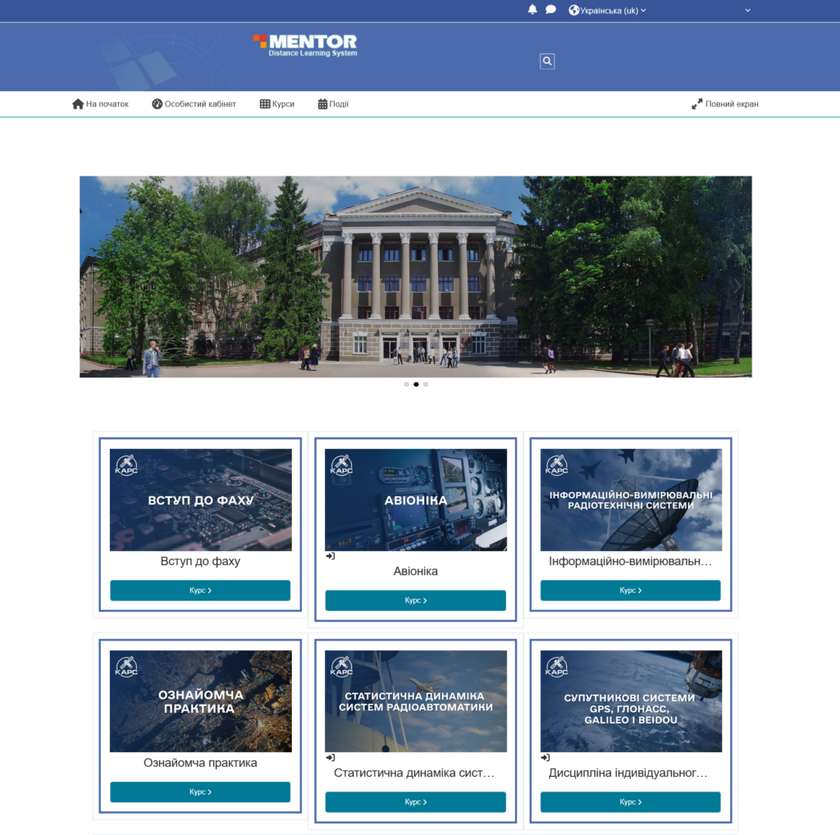Click the Статистична динаміка сист… course title
This screenshot has height=835, width=840.
pos(414,773)
